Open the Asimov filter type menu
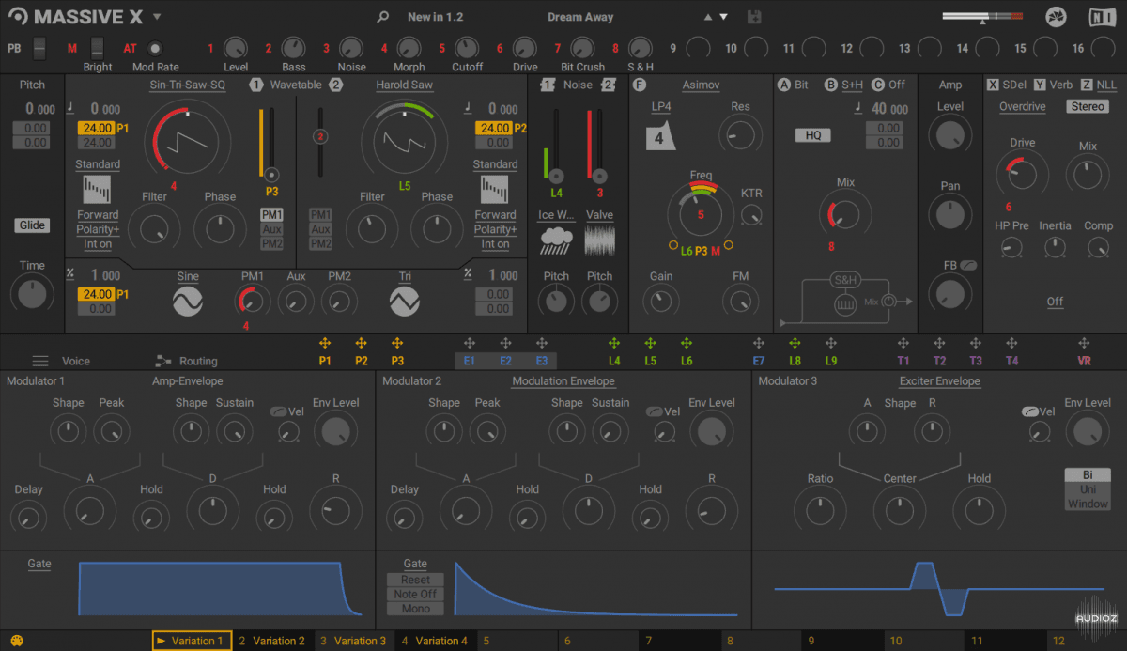 [x=701, y=85]
